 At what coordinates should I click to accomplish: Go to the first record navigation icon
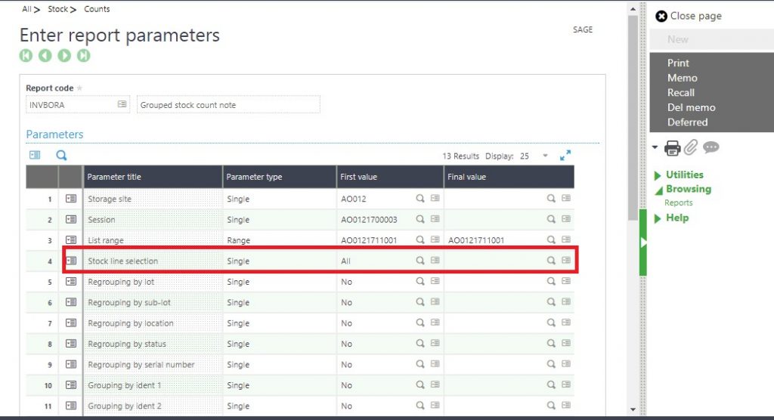26,55
